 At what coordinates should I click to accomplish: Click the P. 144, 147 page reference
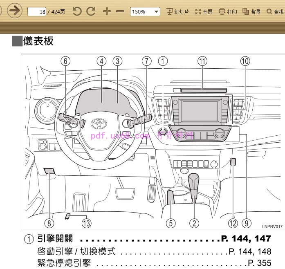tap(246, 239)
